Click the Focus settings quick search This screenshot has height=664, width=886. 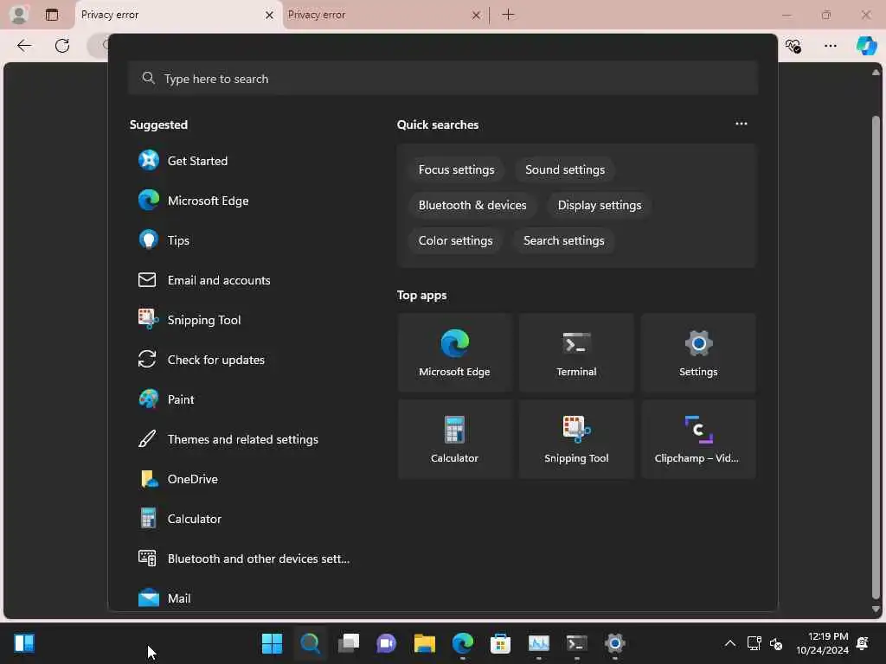pyautogui.click(x=456, y=170)
